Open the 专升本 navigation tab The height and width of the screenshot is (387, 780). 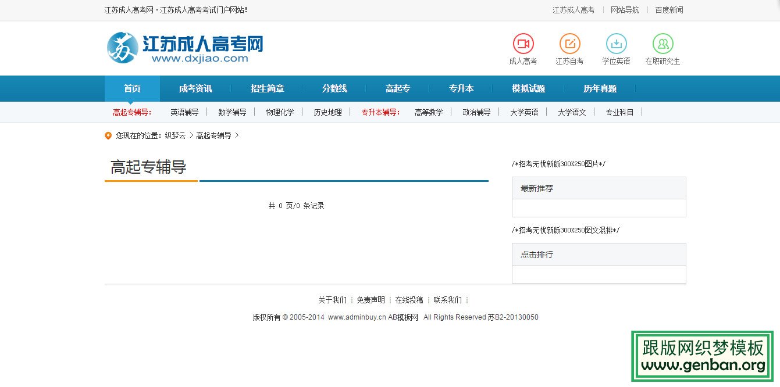pyautogui.click(x=462, y=88)
